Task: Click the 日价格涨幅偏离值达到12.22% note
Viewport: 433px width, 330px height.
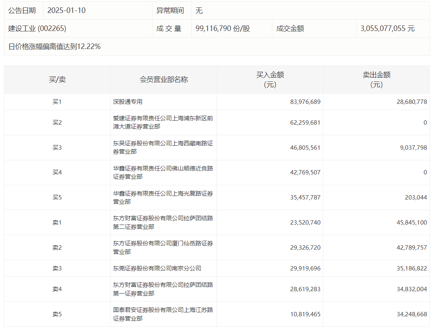Action: coord(54,46)
